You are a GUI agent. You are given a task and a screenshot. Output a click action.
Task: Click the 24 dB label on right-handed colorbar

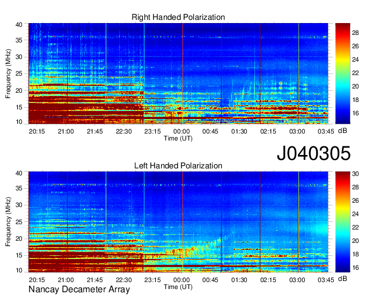(355, 60)
